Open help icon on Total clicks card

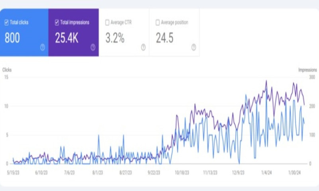click(42, 47)
